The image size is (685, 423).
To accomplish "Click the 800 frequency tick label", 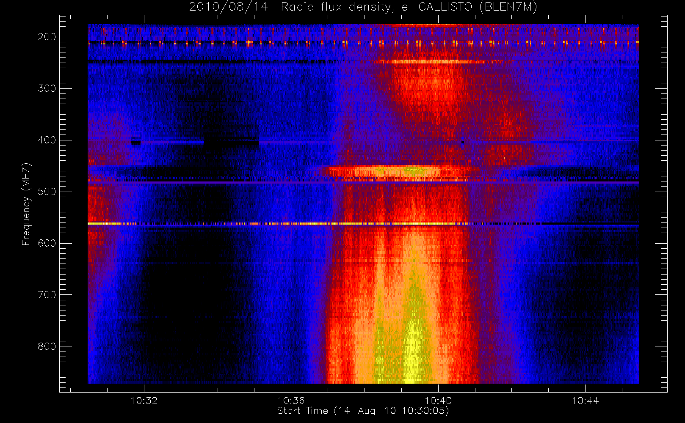I will point(47,346).
